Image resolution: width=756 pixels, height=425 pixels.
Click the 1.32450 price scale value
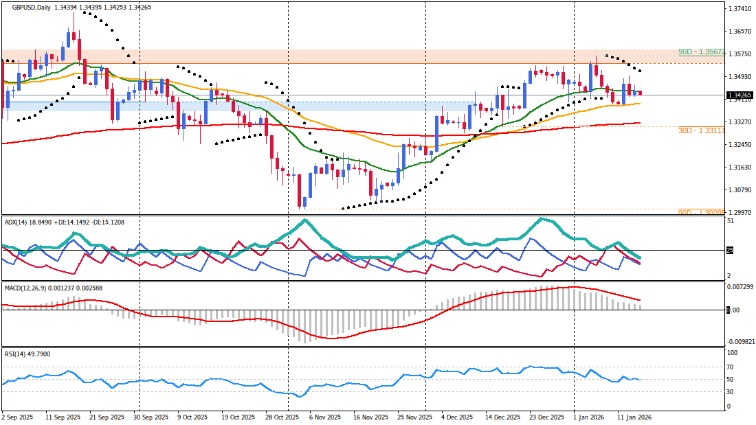(x=741, y=145)
